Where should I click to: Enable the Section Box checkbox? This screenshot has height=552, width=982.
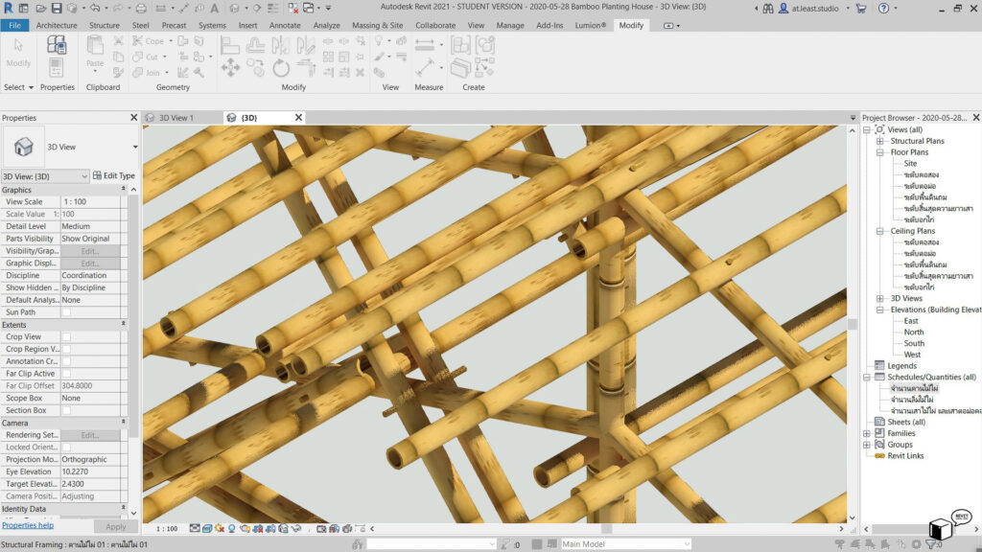(x=67, y=410)
